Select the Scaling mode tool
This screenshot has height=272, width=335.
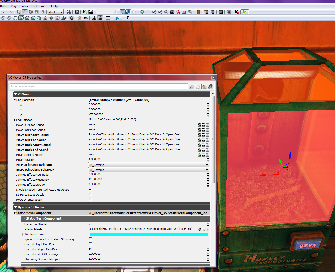coord(37,12)
